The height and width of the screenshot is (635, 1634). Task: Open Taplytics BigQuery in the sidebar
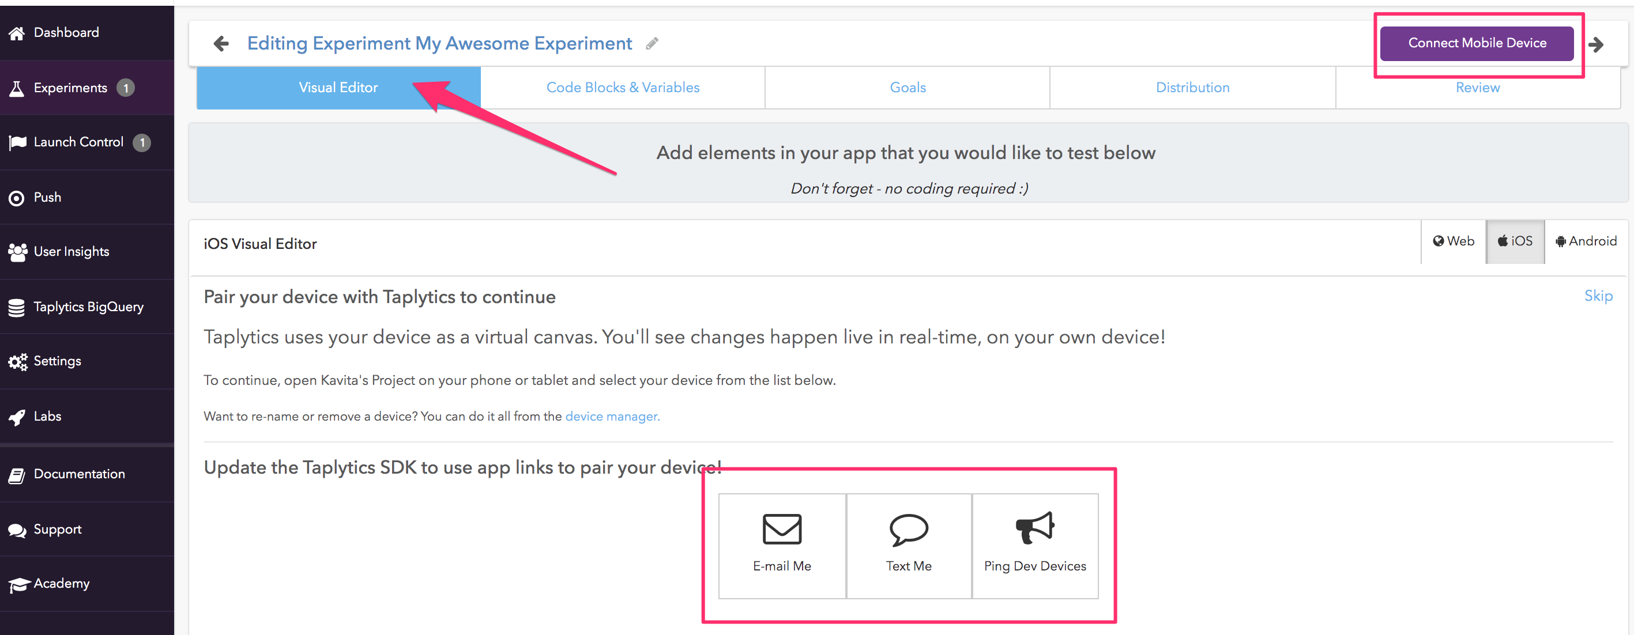[x=88, y=307]
